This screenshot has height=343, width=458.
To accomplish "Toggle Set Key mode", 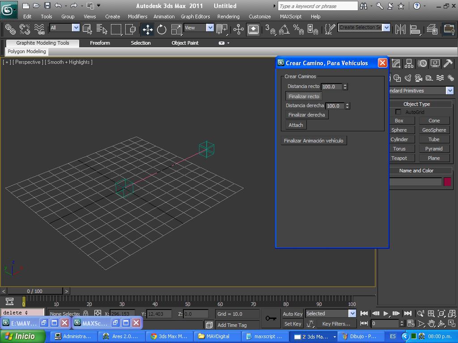I will tap(293, 324).
